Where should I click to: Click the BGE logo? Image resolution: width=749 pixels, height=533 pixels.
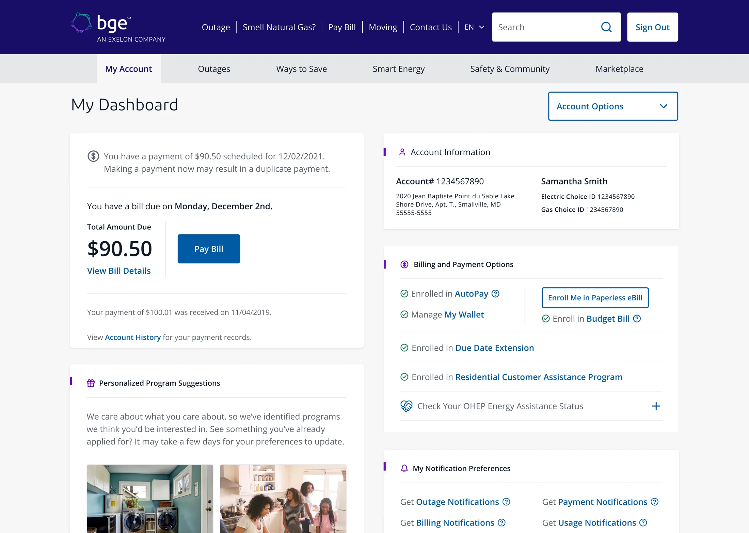pyautogui.click(x=118, y=28)
